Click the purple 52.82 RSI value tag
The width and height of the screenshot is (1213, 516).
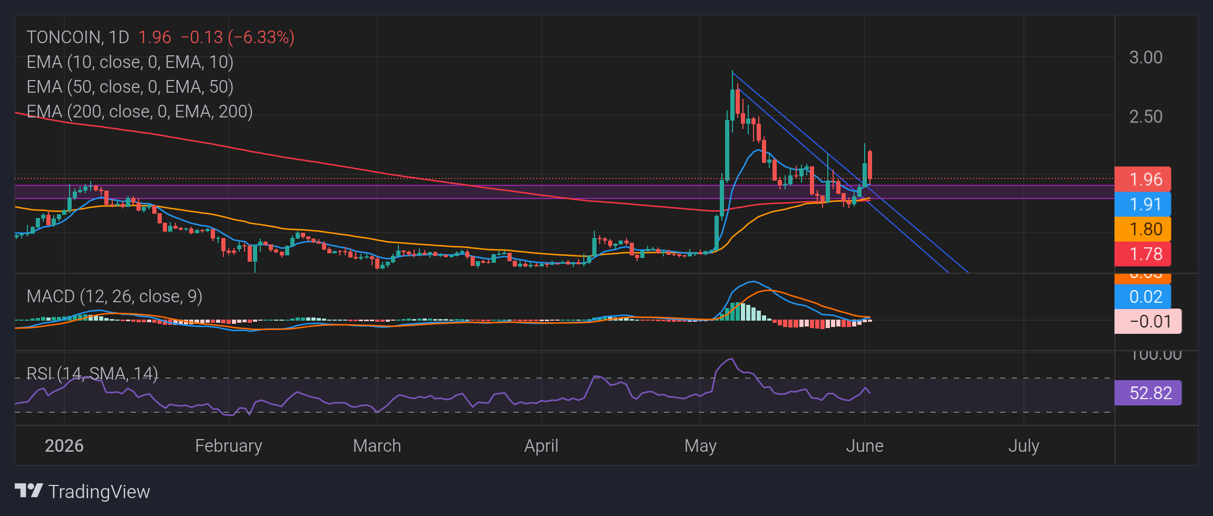[1148, 393]
